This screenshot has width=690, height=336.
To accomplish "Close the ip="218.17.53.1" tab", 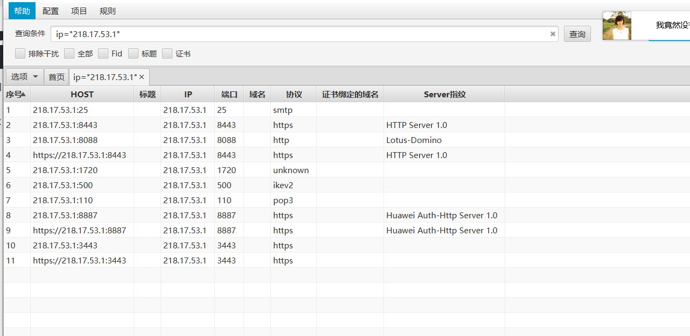I will click(x=142, y=77).
